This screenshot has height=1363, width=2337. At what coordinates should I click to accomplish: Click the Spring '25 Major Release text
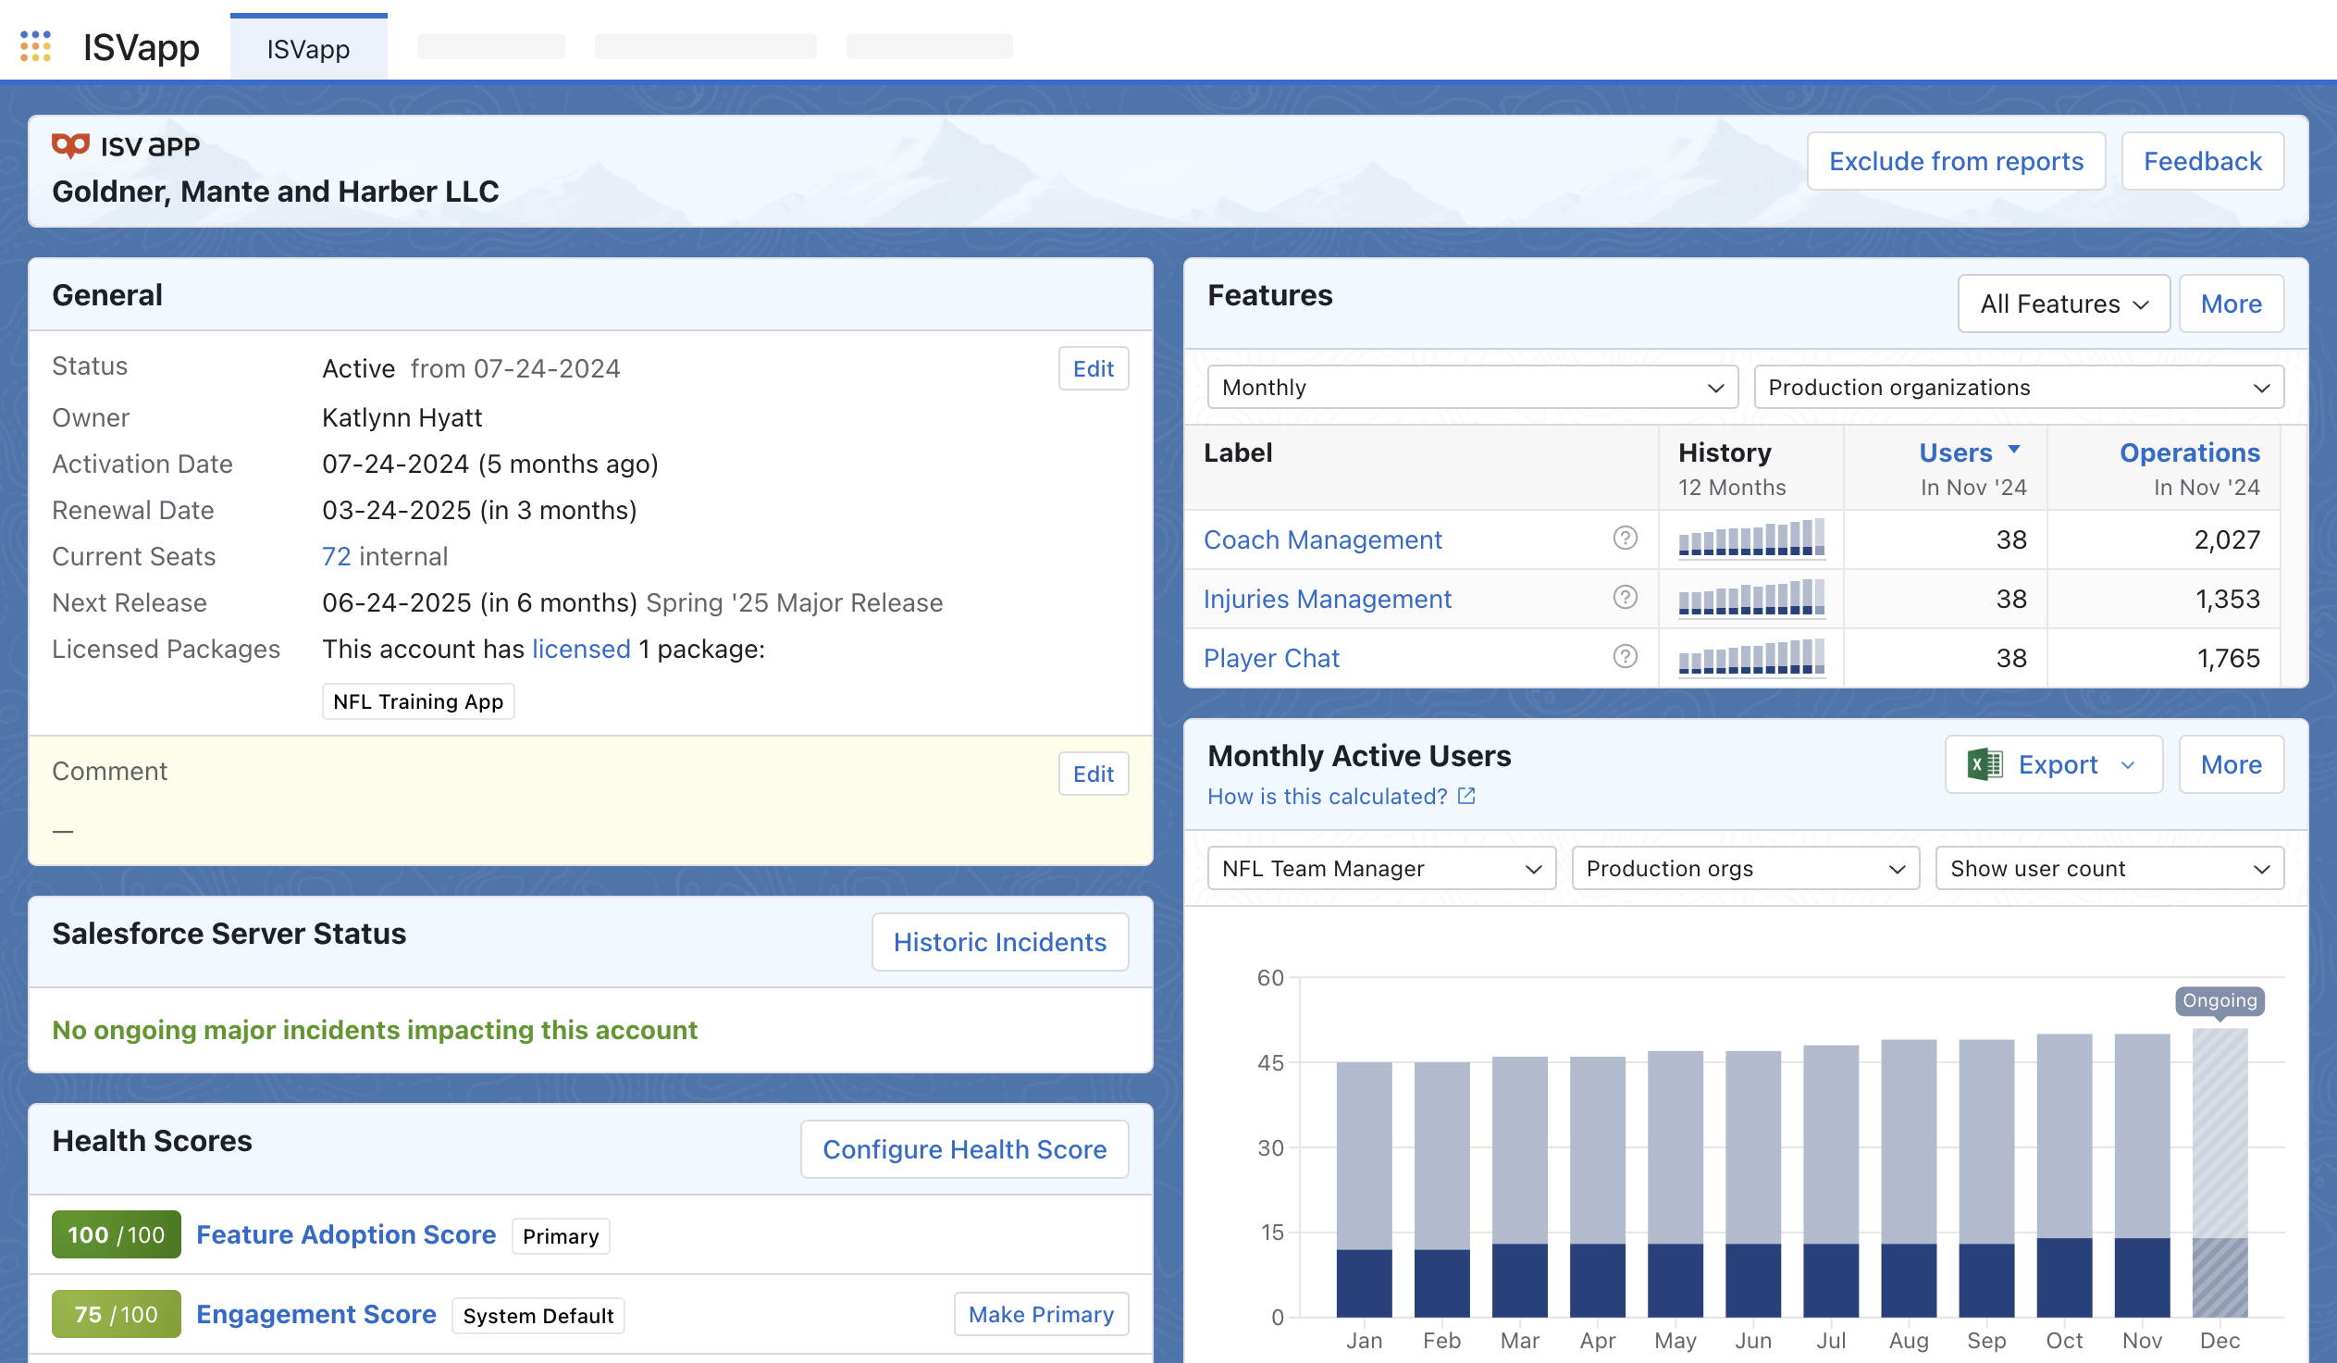(794, 602)
